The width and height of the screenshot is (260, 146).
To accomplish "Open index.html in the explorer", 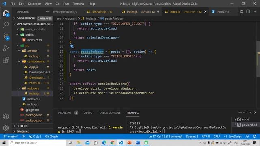I will tap(32, 40).
